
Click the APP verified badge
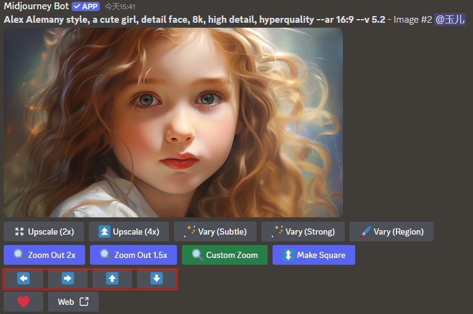click(86, 7)
